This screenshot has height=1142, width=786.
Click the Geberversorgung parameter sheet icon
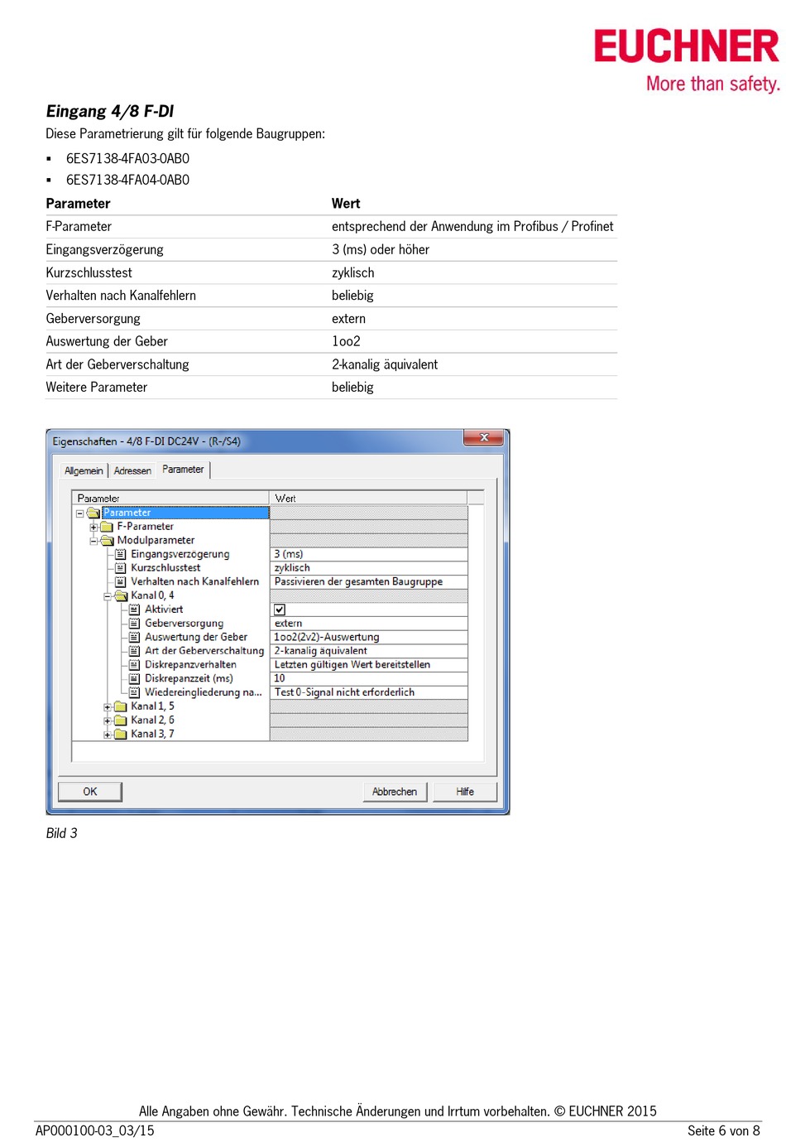click(135, 624)
